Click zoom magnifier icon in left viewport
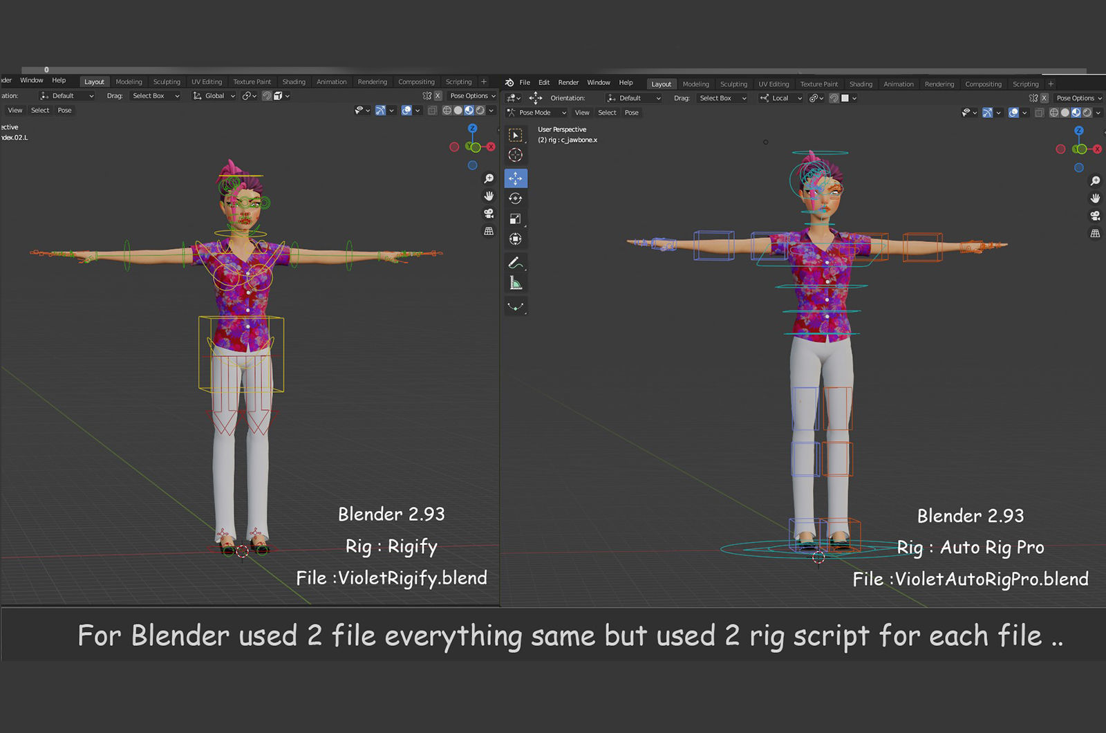Image resolution: width=1106 pixels, height=733 pixels. pyautogui.click(x=489, y=178)
